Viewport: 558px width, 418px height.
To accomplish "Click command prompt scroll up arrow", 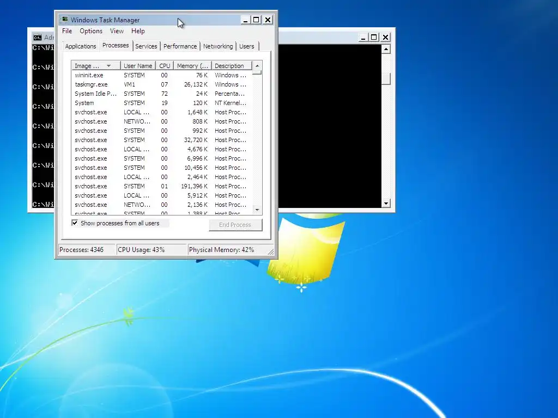I will click(x=386, y=49).
